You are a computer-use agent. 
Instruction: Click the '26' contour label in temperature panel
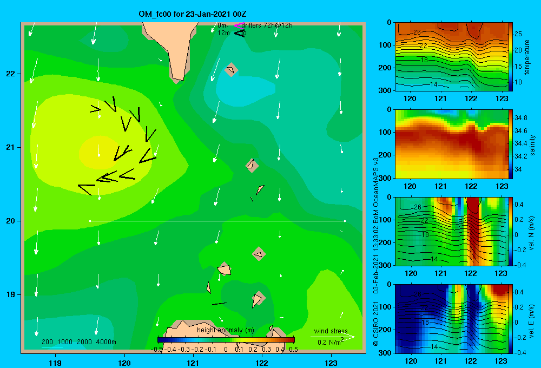pyautogui.click(x=417, y=32)
